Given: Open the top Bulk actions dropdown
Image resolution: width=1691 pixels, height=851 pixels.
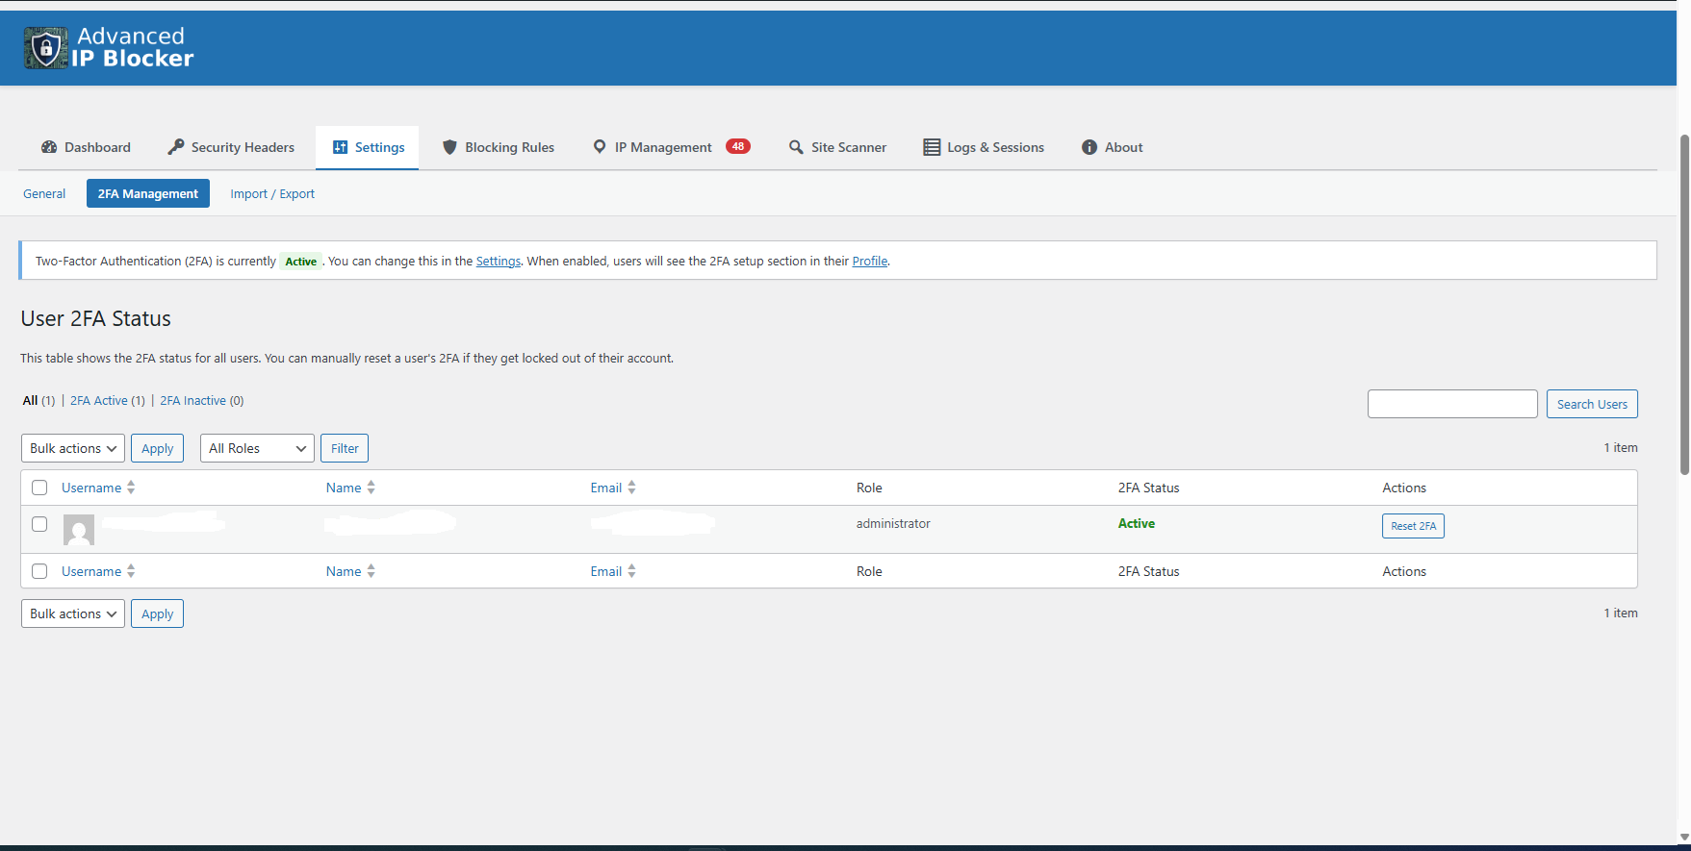Looking at the screenshot, I should coord(73,448).
